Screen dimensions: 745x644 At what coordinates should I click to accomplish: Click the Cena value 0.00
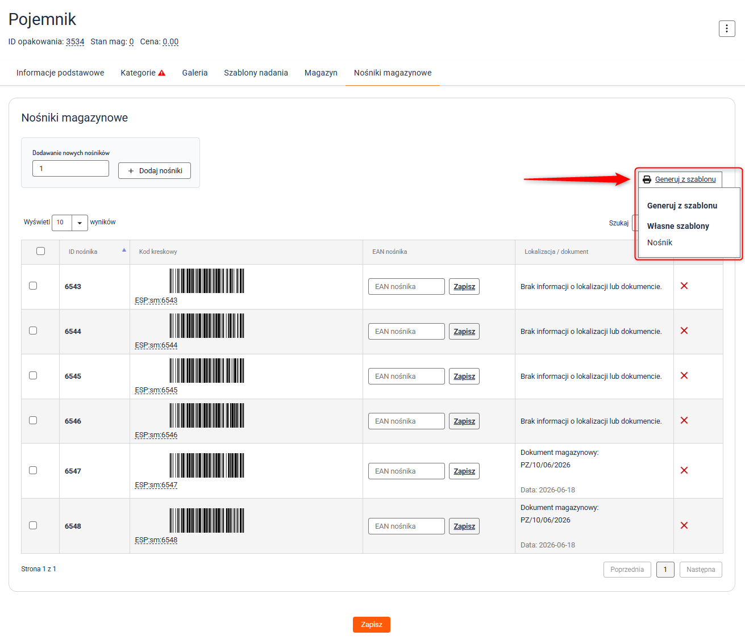coord(170,42)
